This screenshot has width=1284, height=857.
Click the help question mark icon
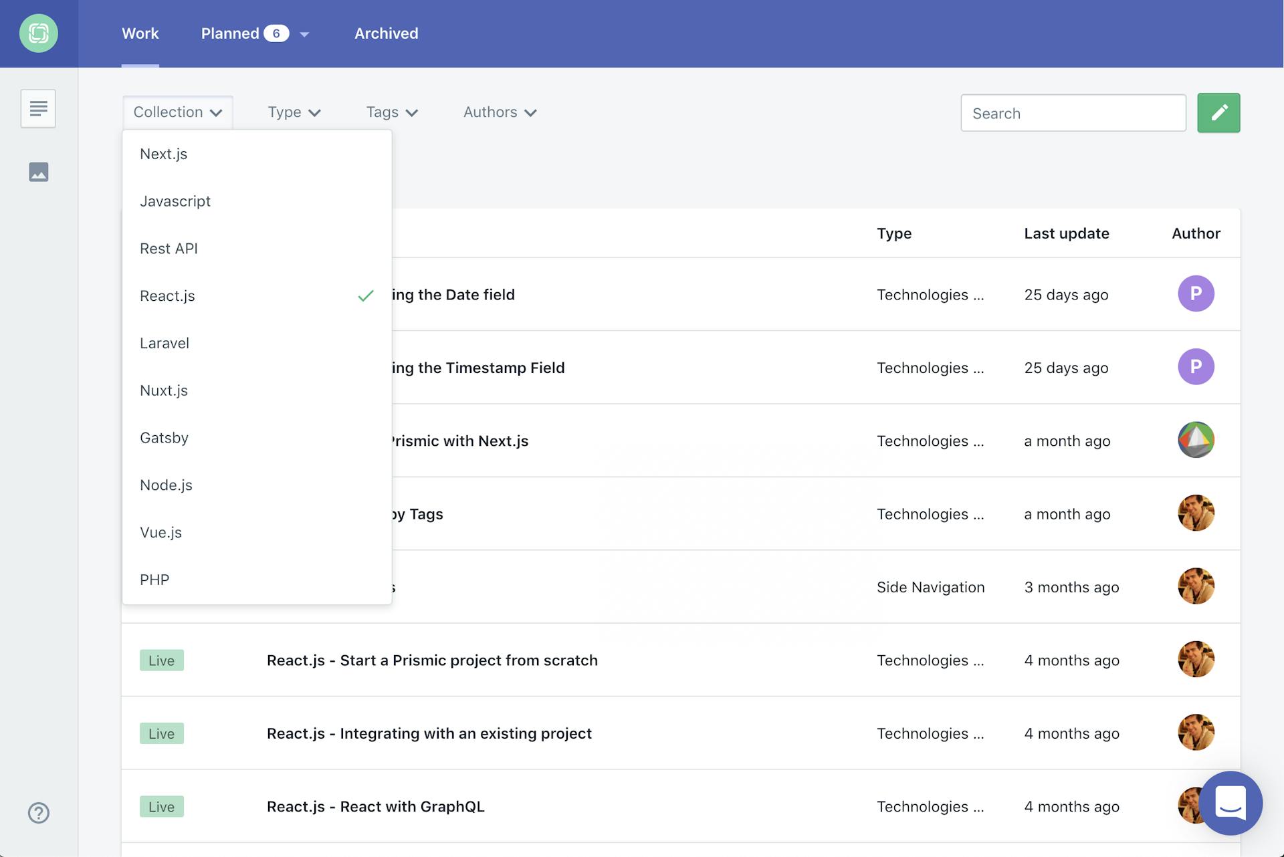(39, 813)
